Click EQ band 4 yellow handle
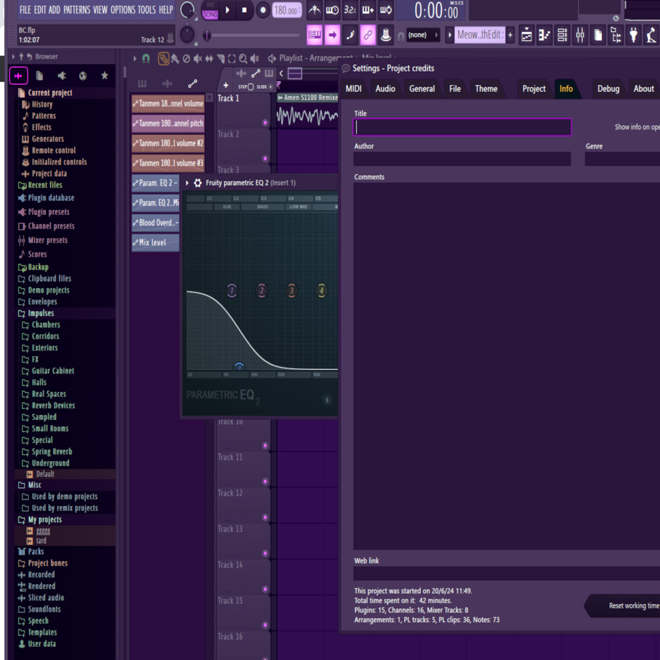This screenshot has width=660, height=660. point(322,290)
